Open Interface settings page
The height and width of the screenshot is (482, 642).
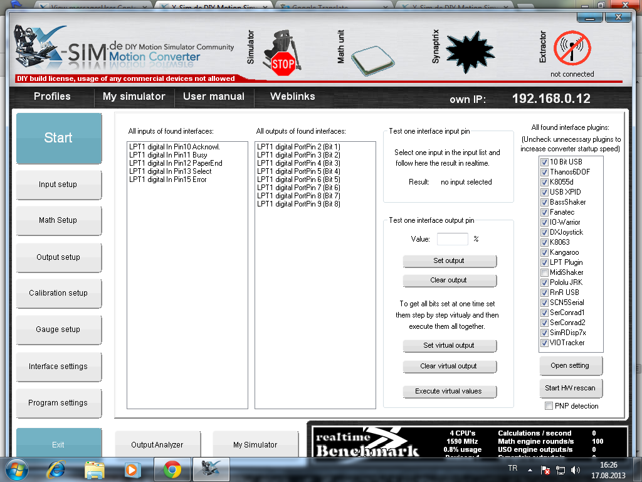click(x=58, y=367)
